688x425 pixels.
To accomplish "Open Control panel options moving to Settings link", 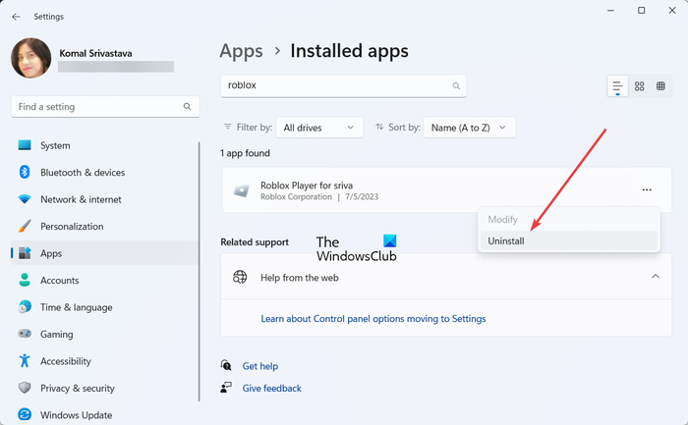I will click(373, 318).
